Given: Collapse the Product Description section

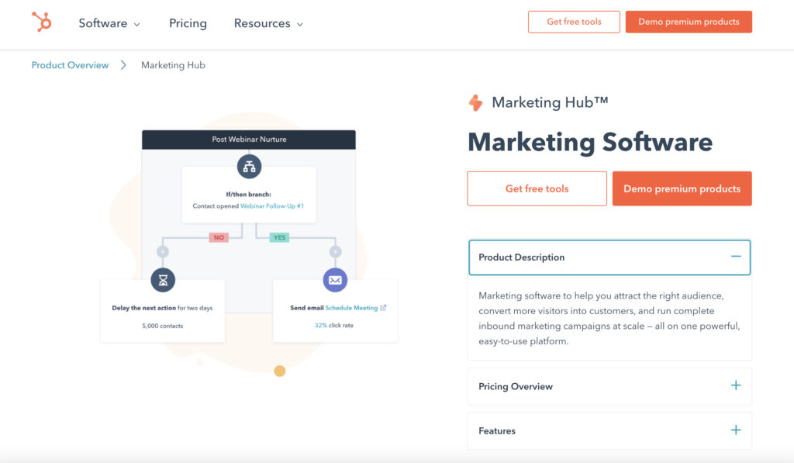Looking at the screenshot, I should tap(609, 257).
